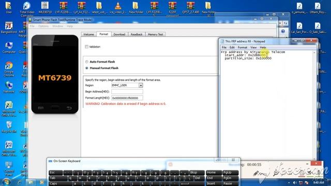The height and width of the screenshot is (186, 331).
Task: Click the Begin Address(HEX) input field
Action: [x=127, y=91]
